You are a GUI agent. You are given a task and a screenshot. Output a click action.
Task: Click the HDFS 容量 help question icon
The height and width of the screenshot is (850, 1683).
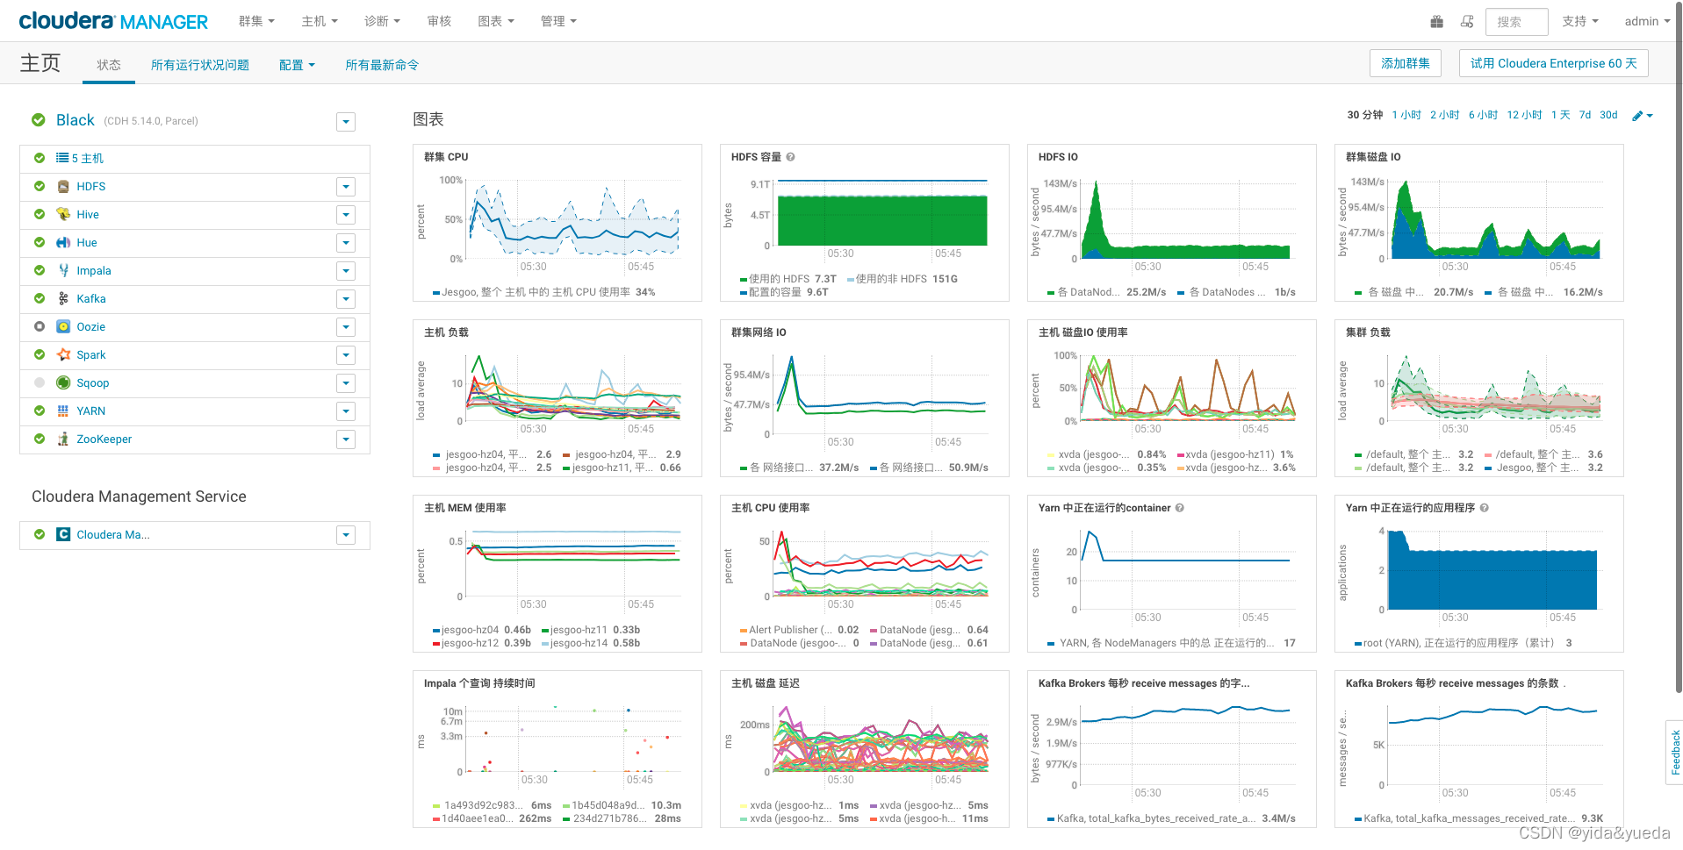coord(790,157)
